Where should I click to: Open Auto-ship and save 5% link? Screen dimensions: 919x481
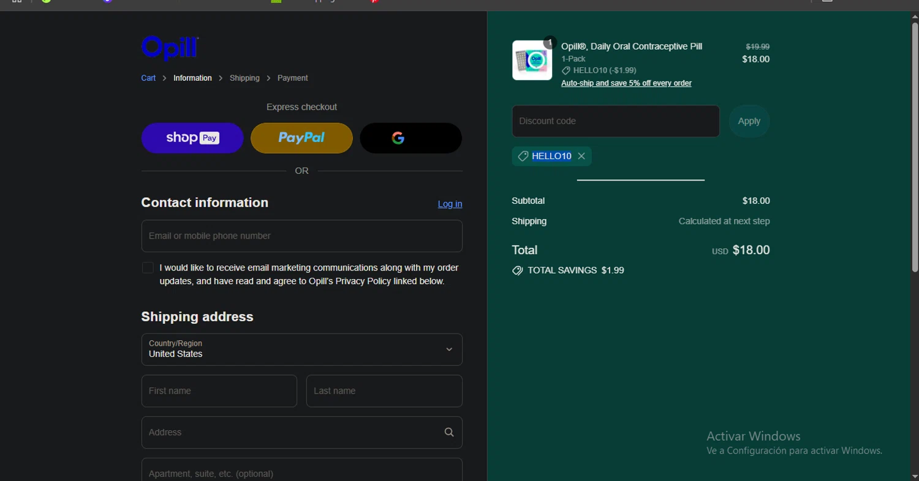626,83
